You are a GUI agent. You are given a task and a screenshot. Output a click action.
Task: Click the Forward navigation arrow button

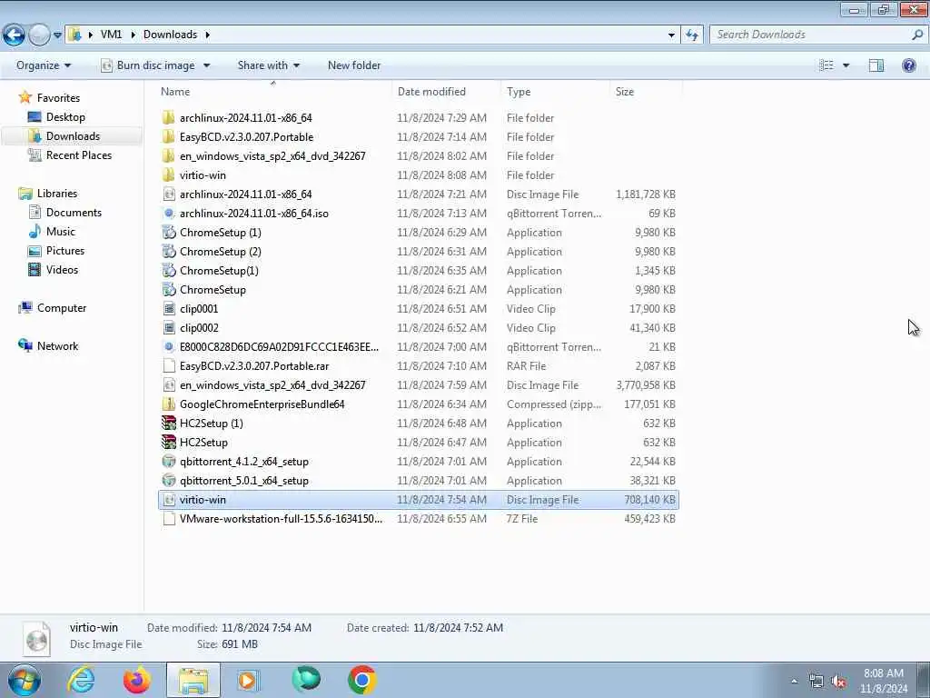tap(39, 35)
